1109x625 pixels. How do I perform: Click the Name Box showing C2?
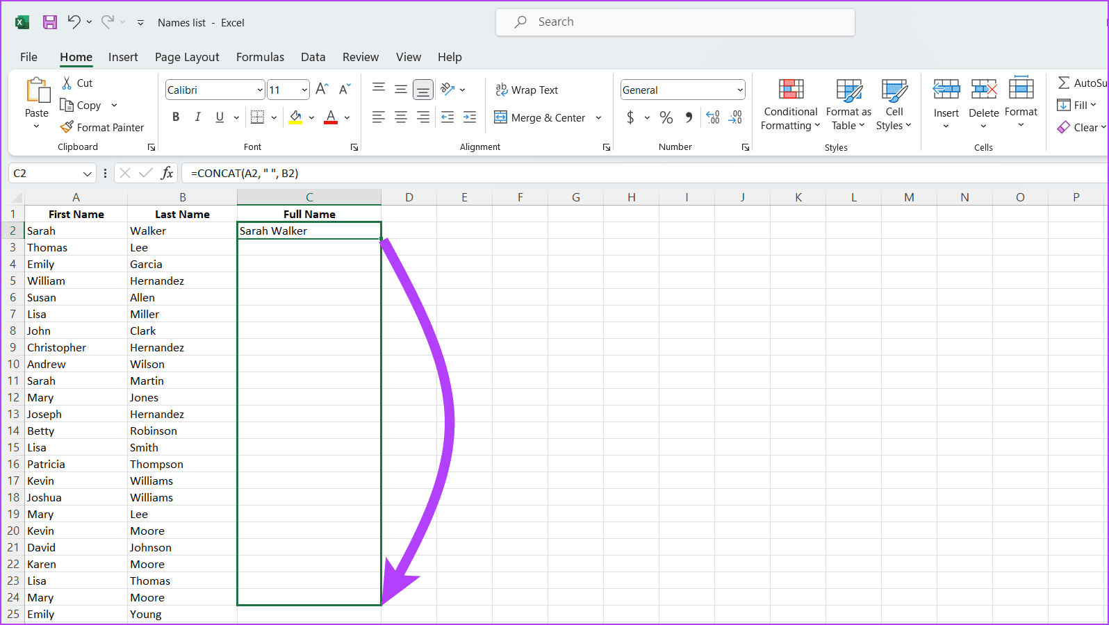pos(51,173)
